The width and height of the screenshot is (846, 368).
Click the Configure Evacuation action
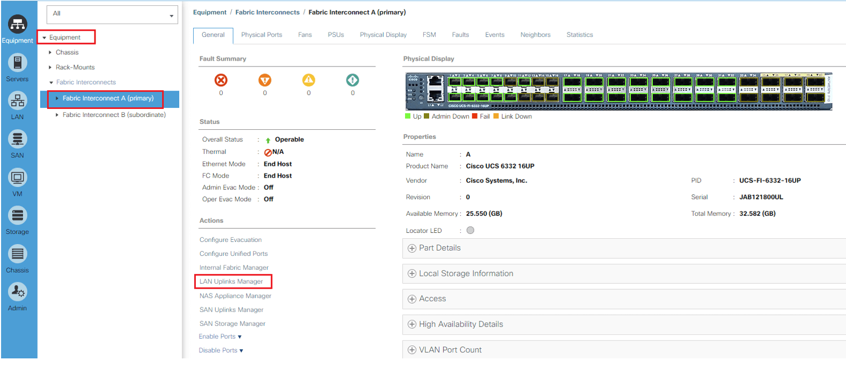[x=231, y=240]
